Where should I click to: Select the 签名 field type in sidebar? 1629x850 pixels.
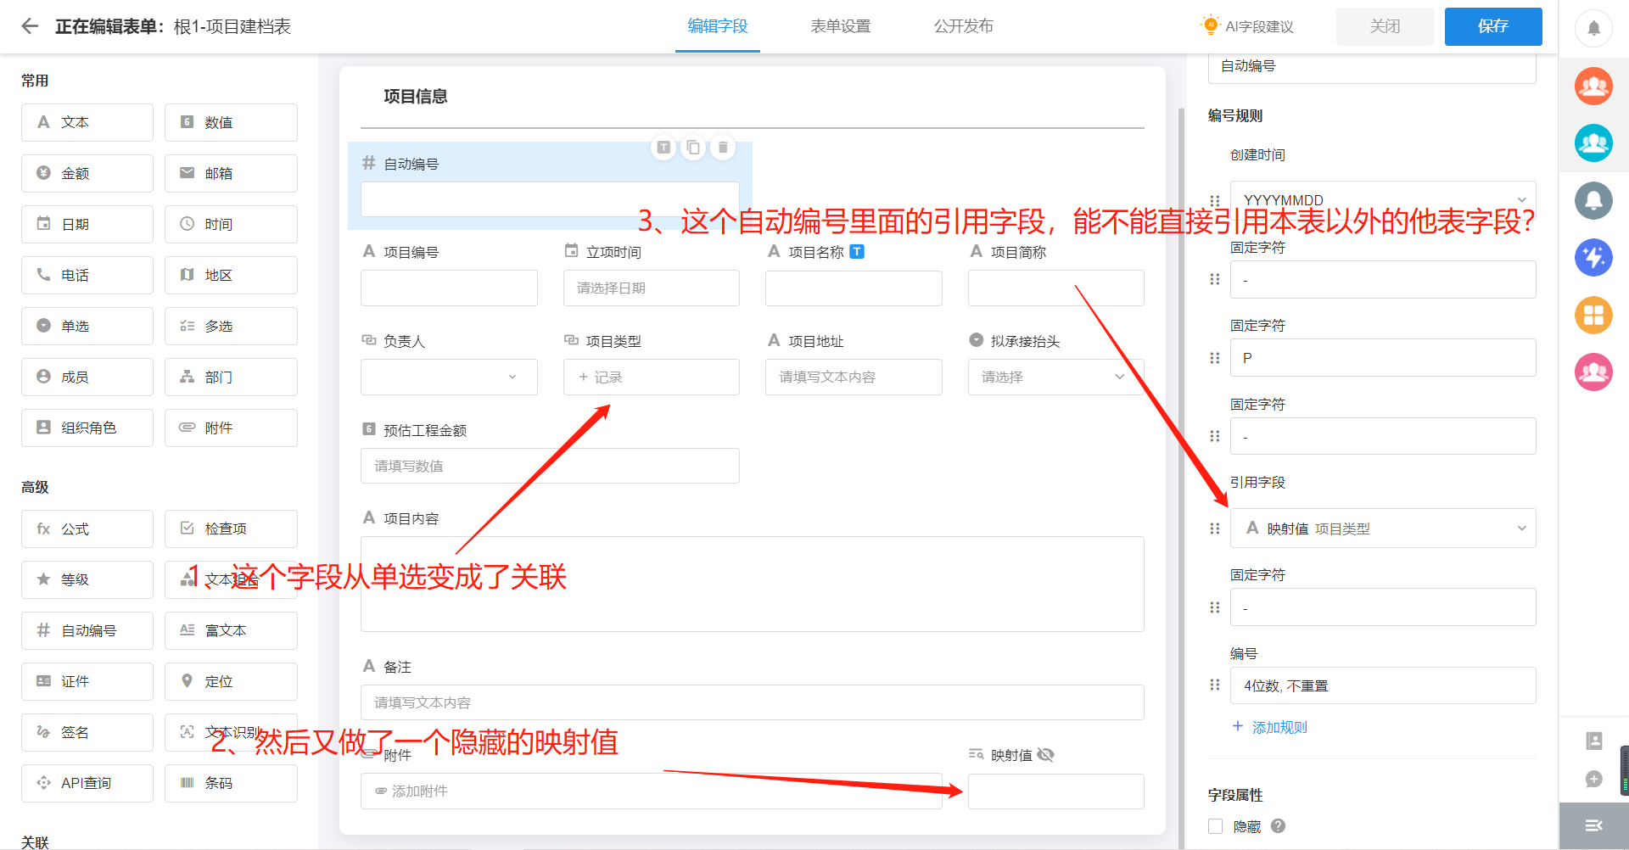click(x=87, y=732)
